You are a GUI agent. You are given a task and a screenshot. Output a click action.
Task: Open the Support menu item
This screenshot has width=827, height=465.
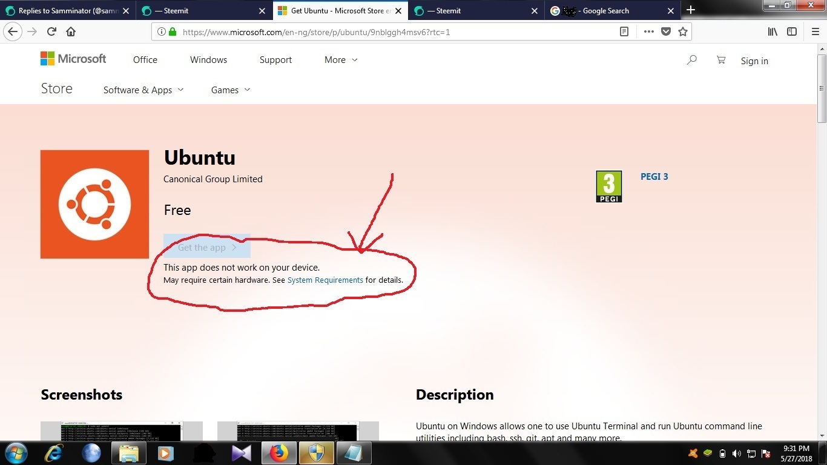click(275, 60)
